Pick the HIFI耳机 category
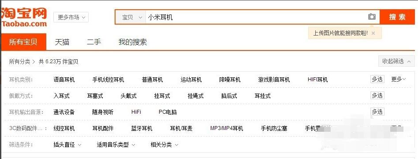Viewport: 418px width, 159px height. (x=317, y=79)
